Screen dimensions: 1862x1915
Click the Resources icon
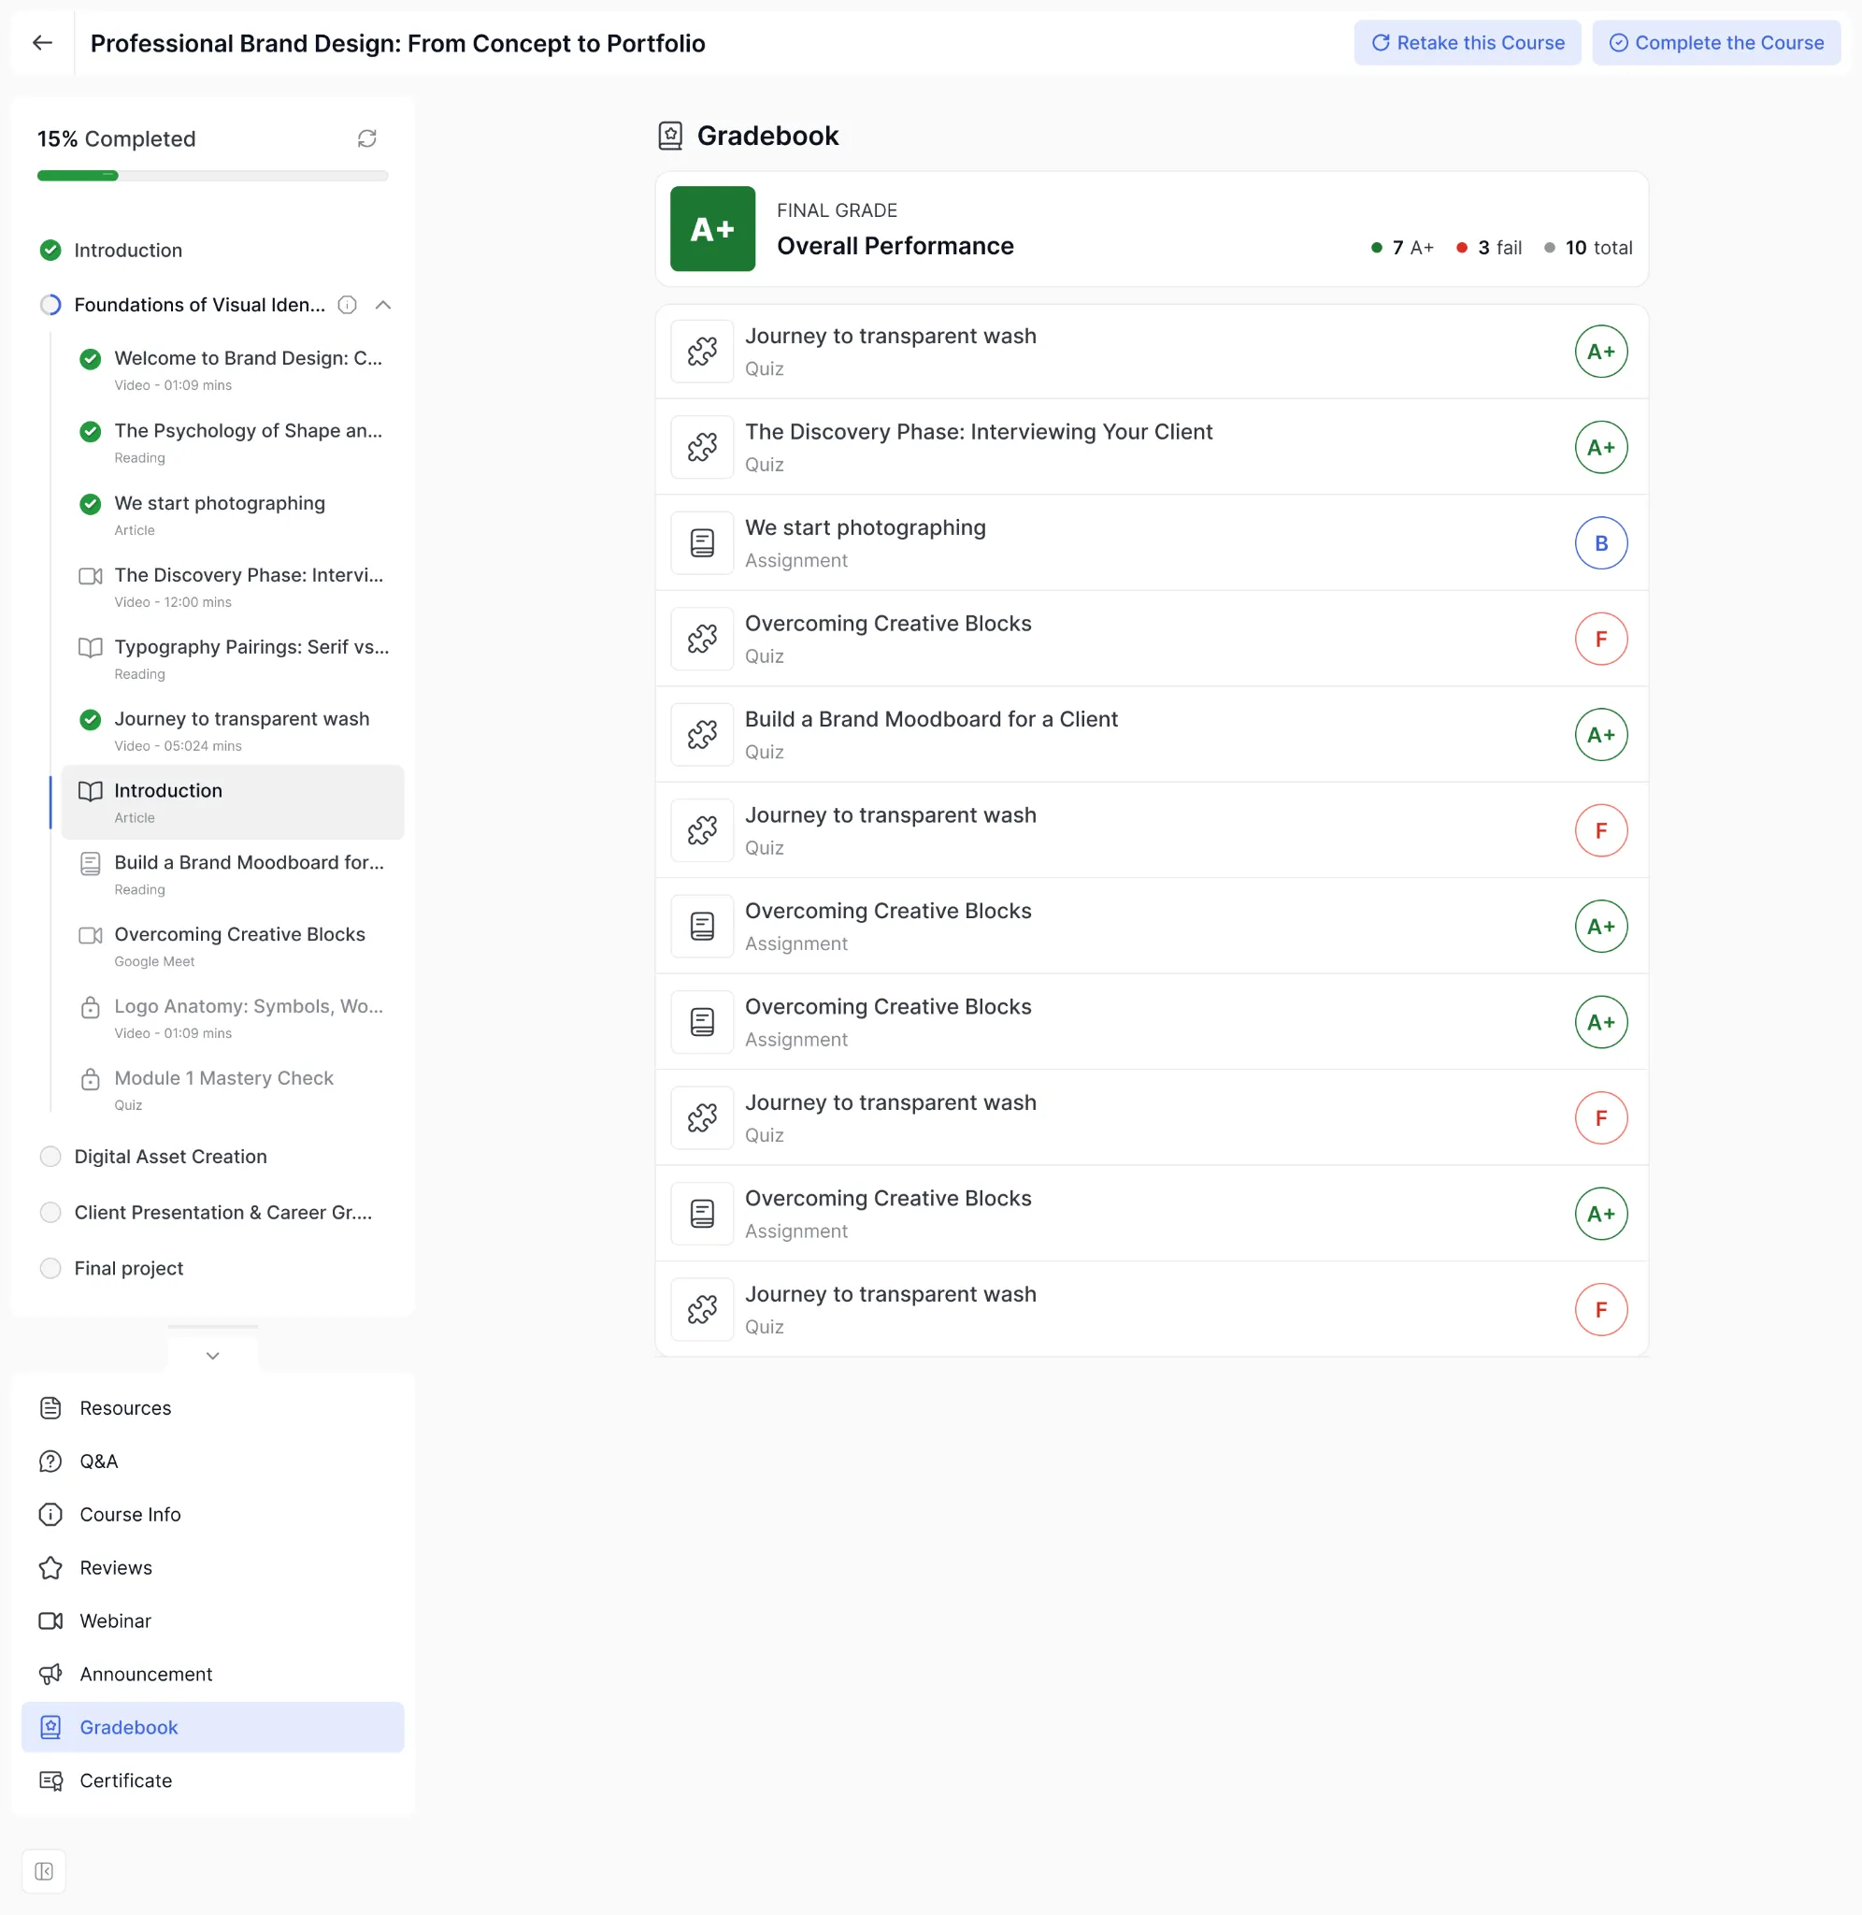pos(50,1408)
